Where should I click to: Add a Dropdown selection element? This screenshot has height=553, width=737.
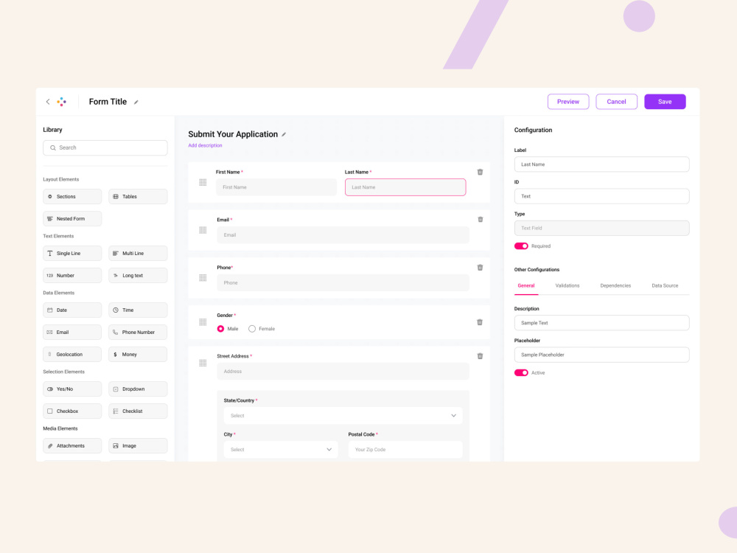139,389
